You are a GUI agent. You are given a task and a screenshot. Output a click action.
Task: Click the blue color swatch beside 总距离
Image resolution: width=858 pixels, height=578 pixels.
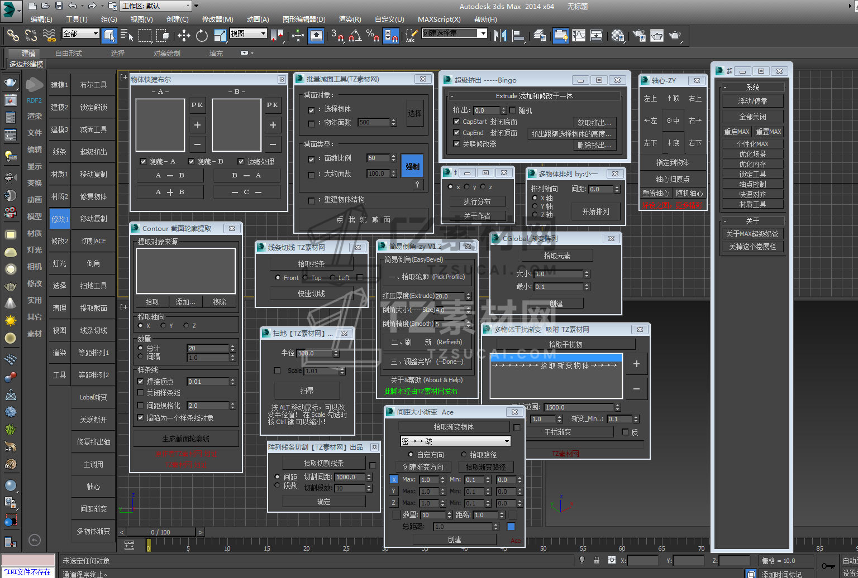tap(511, 527)
